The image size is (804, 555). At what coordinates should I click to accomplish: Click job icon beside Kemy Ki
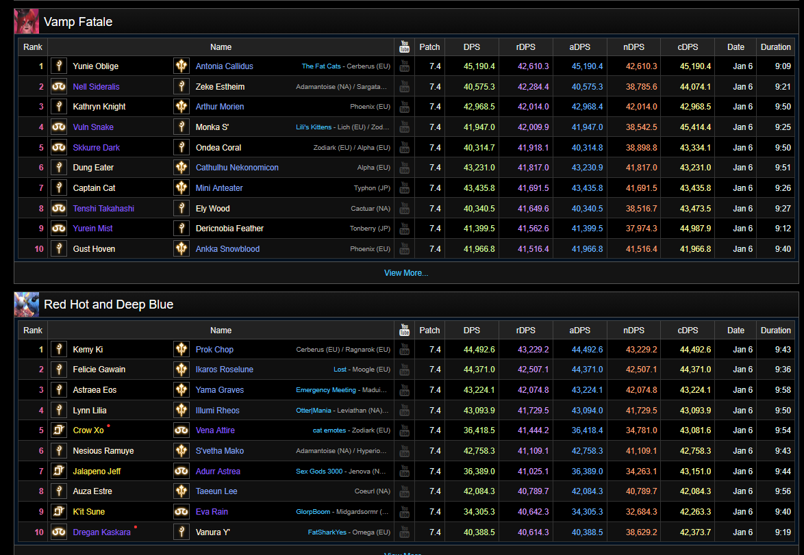[59, 350]
